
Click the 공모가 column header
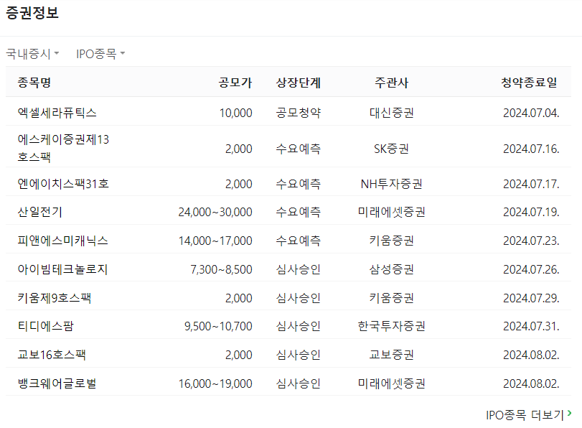pyautogui.click(x=235, y=83)
